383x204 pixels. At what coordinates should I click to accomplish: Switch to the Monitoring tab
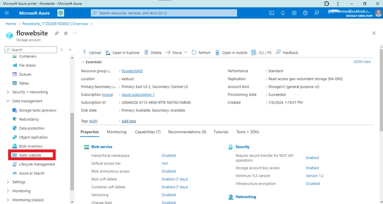click(x=116, y=132)
